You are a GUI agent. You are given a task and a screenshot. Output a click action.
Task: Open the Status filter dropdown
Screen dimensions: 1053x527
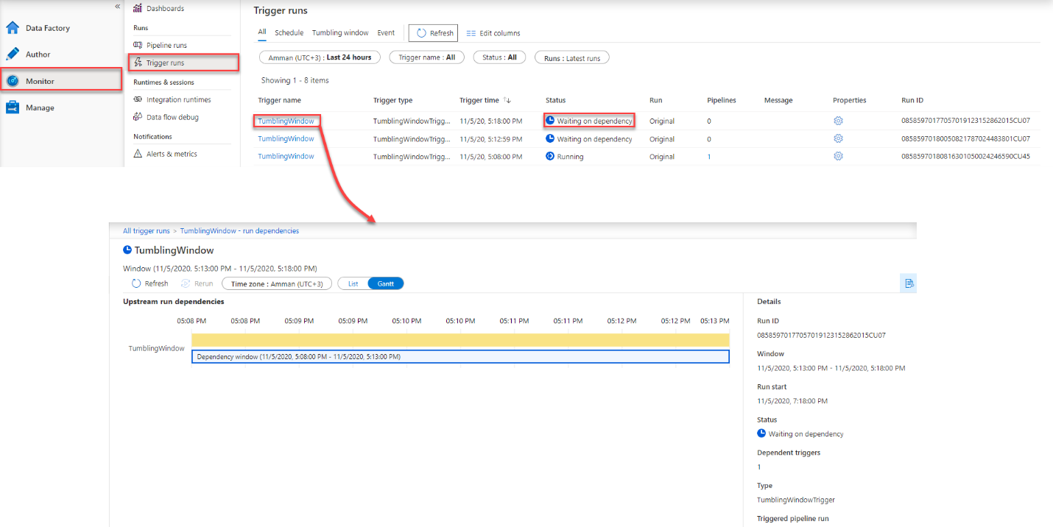(499, 57)
